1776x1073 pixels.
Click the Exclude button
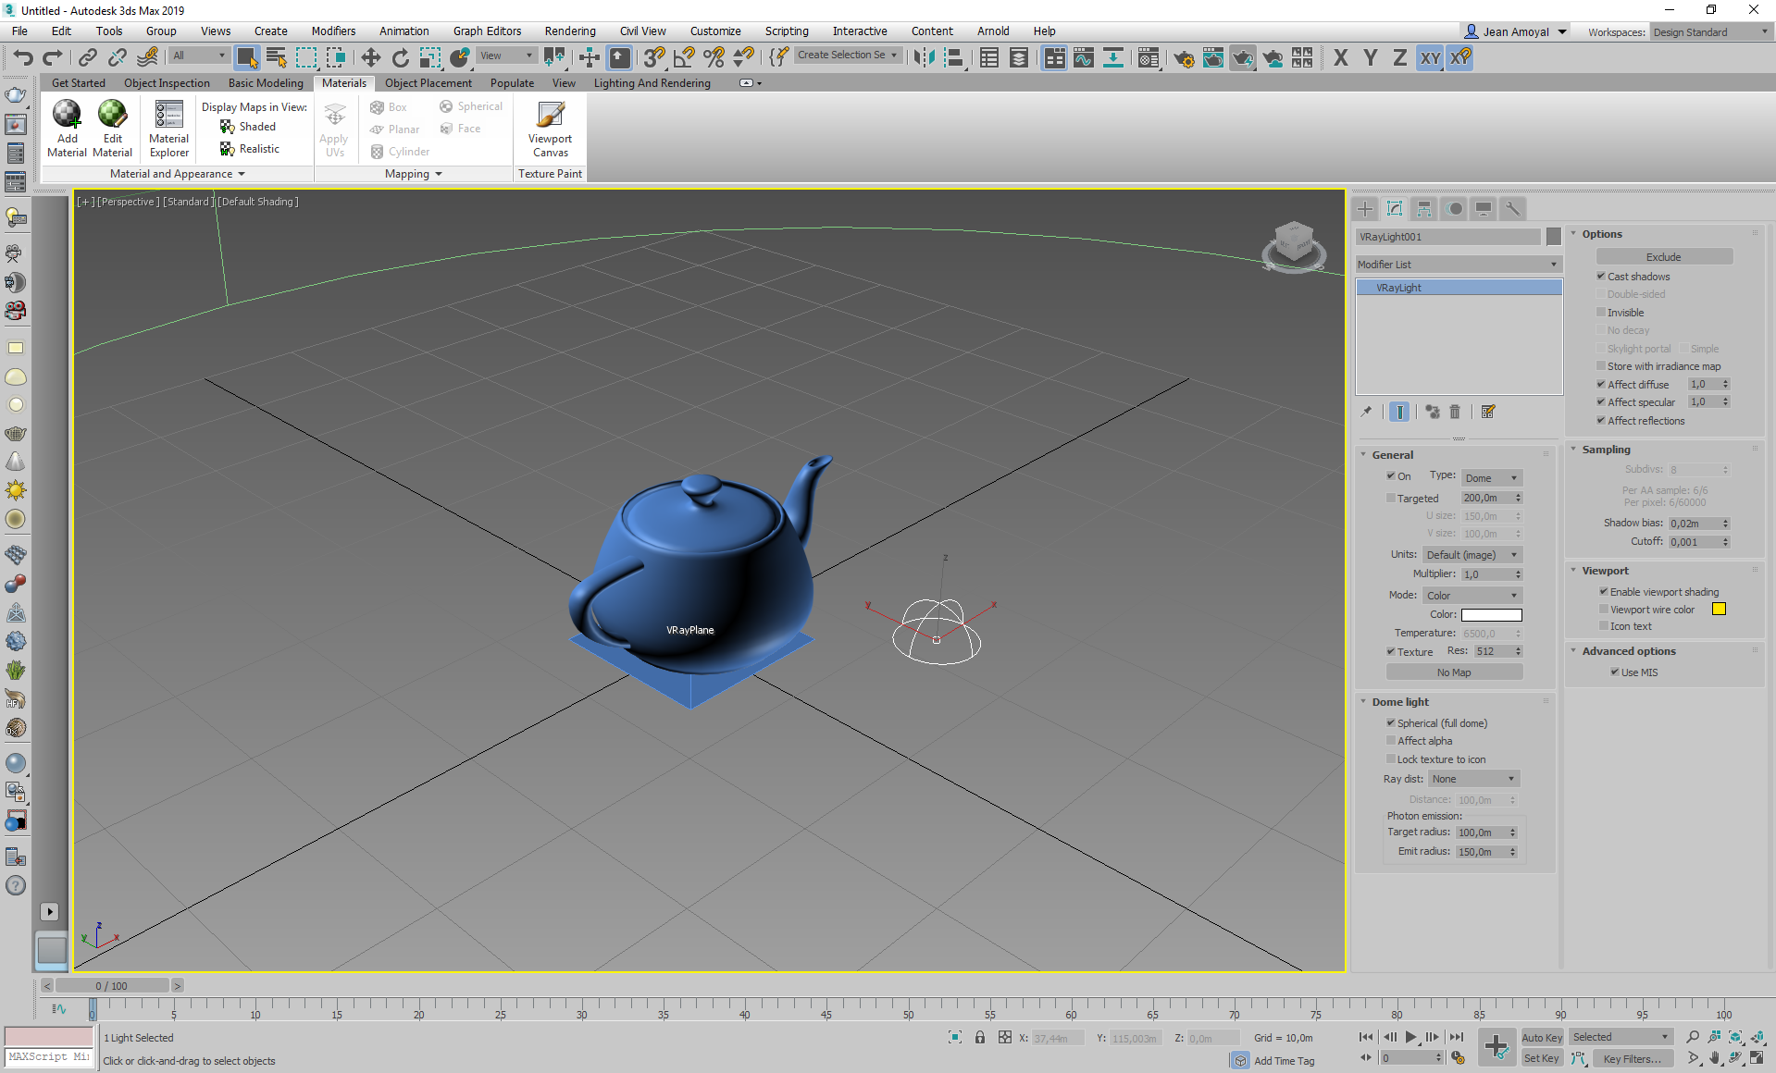coord(1664,257)
